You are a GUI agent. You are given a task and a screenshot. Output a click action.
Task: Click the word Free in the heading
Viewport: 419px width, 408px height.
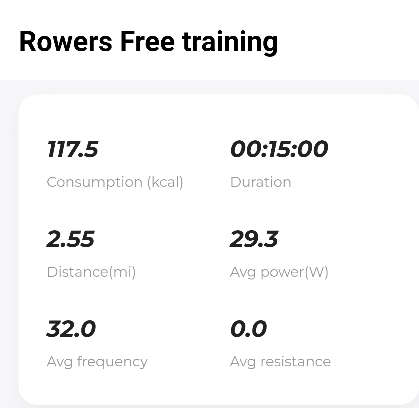coord(147,42)
